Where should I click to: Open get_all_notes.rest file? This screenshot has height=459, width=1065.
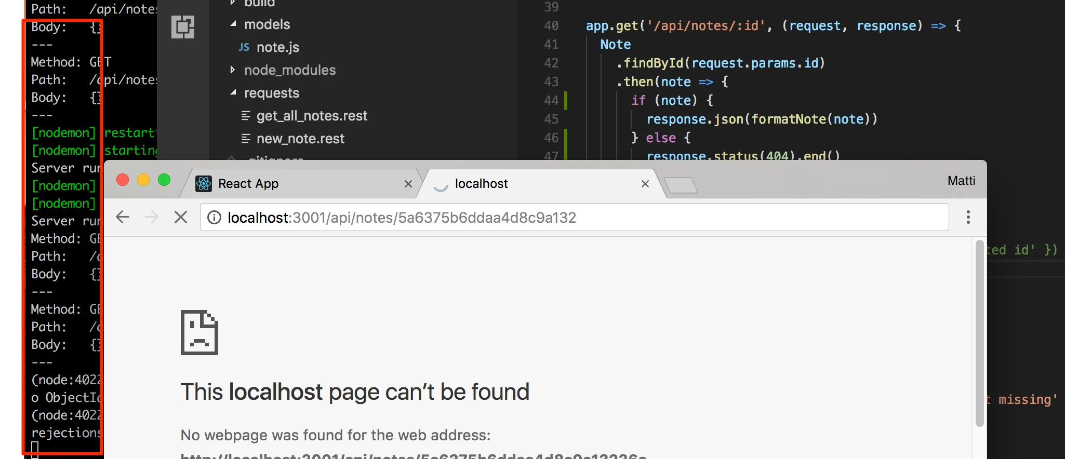tap(312, 116)
